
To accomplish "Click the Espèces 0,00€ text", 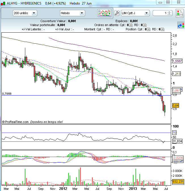I will (x=127, y=21).
